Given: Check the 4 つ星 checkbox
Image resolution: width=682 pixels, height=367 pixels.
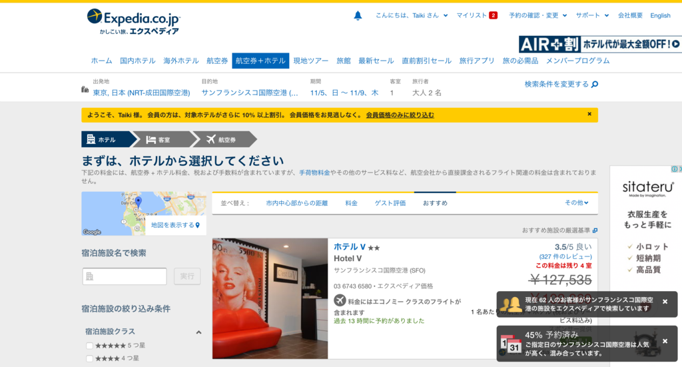Looking at the screenshot, I should (89, 358).
